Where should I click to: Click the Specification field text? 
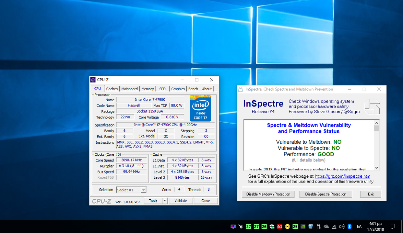165,125
